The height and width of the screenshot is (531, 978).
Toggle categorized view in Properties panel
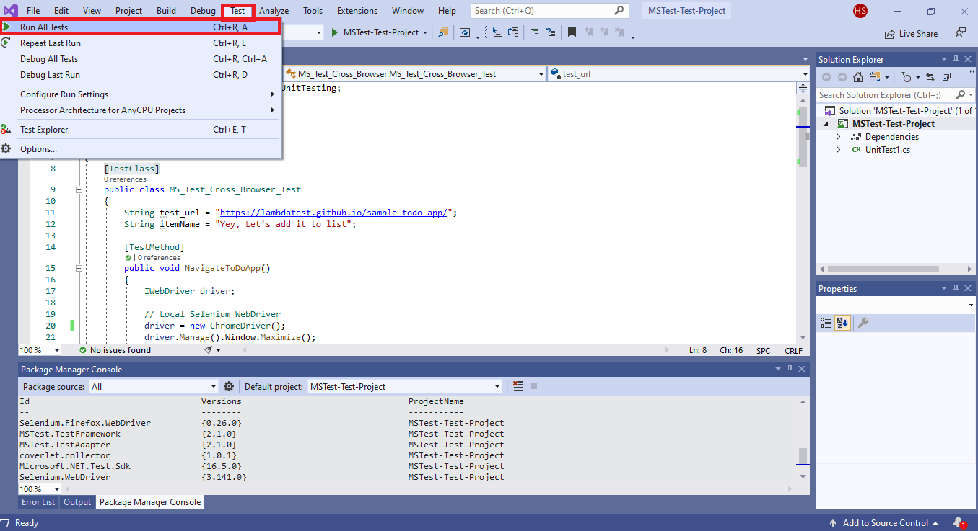(x=826, y=323)
